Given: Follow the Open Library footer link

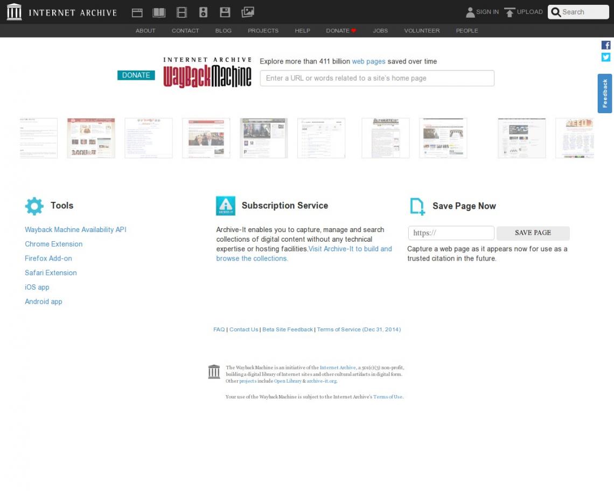Looking at the screenshot, I should tap(288, 381).
